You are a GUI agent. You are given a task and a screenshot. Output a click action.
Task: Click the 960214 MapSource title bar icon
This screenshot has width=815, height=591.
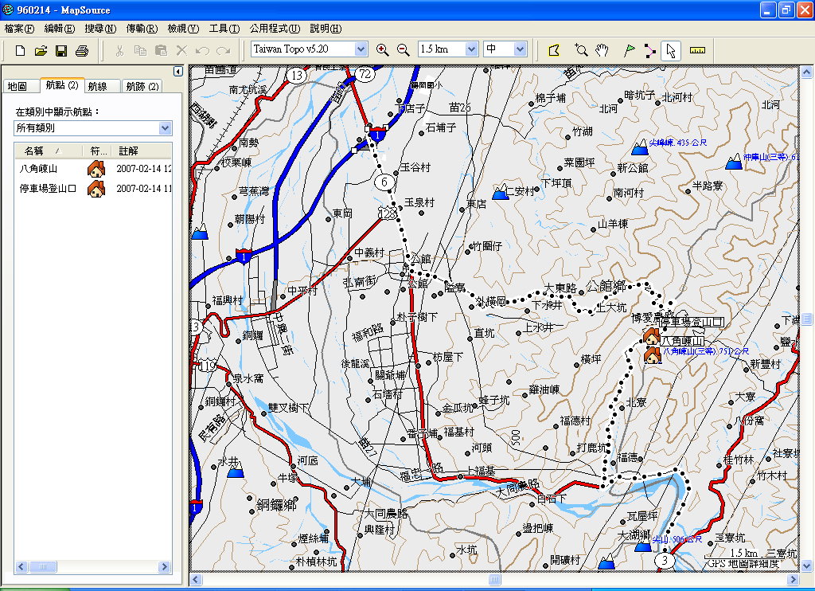8,10
